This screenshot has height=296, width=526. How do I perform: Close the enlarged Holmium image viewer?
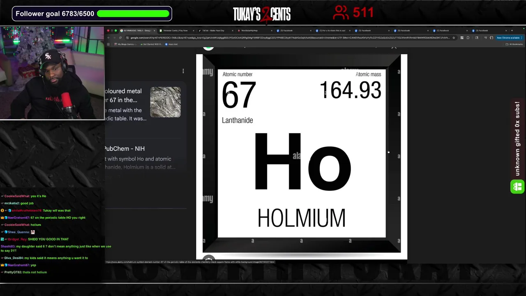[x=394, y=47]
